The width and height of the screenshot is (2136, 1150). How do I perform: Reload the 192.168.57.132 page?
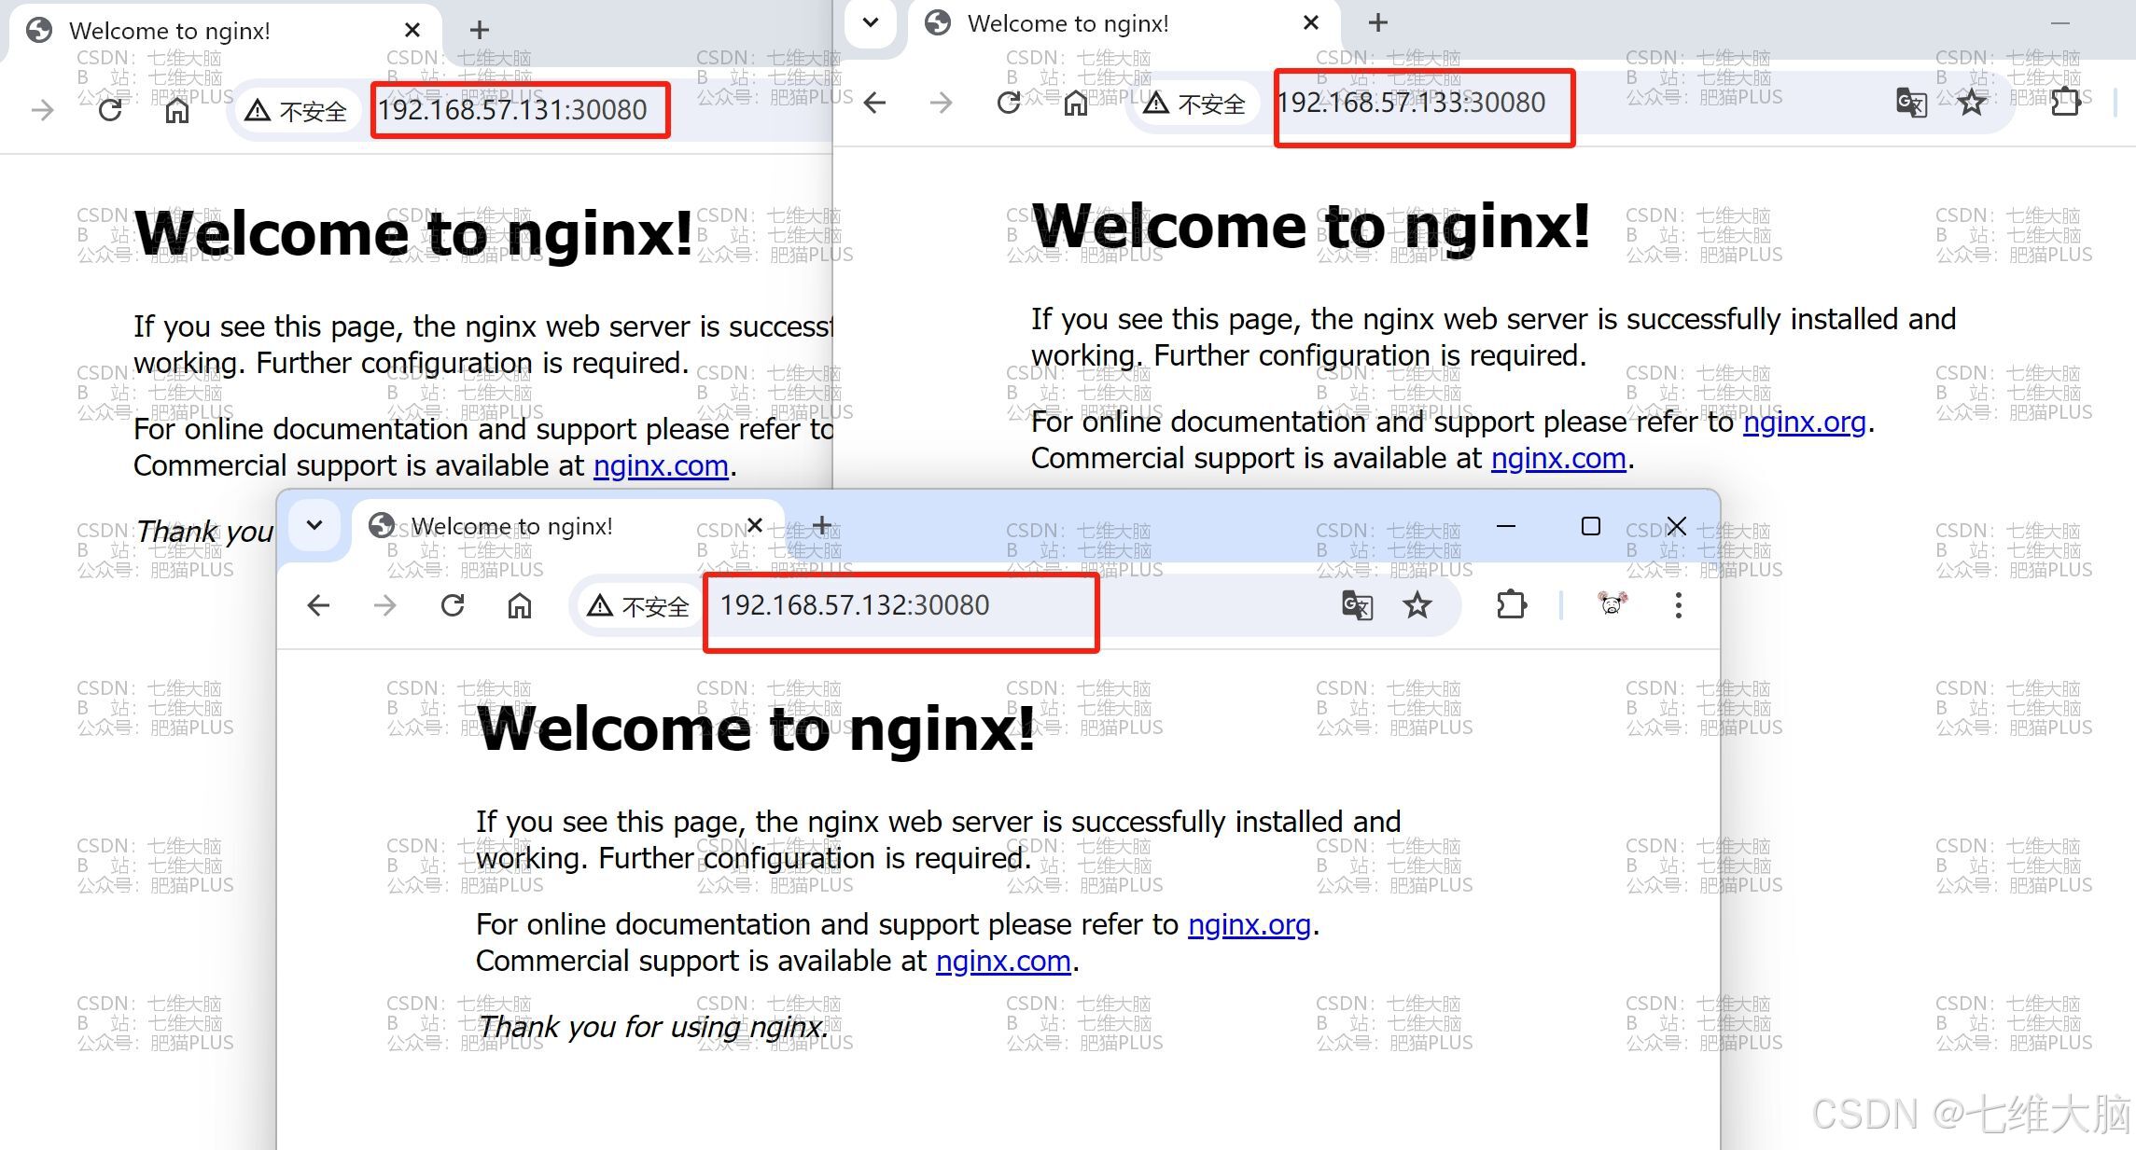(x=453, y=605)
